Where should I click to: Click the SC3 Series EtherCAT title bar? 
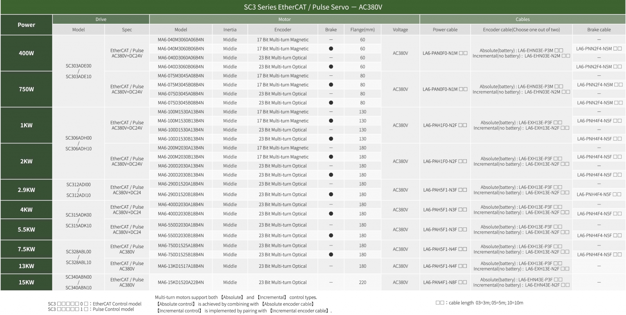click(x=313, y=7)
